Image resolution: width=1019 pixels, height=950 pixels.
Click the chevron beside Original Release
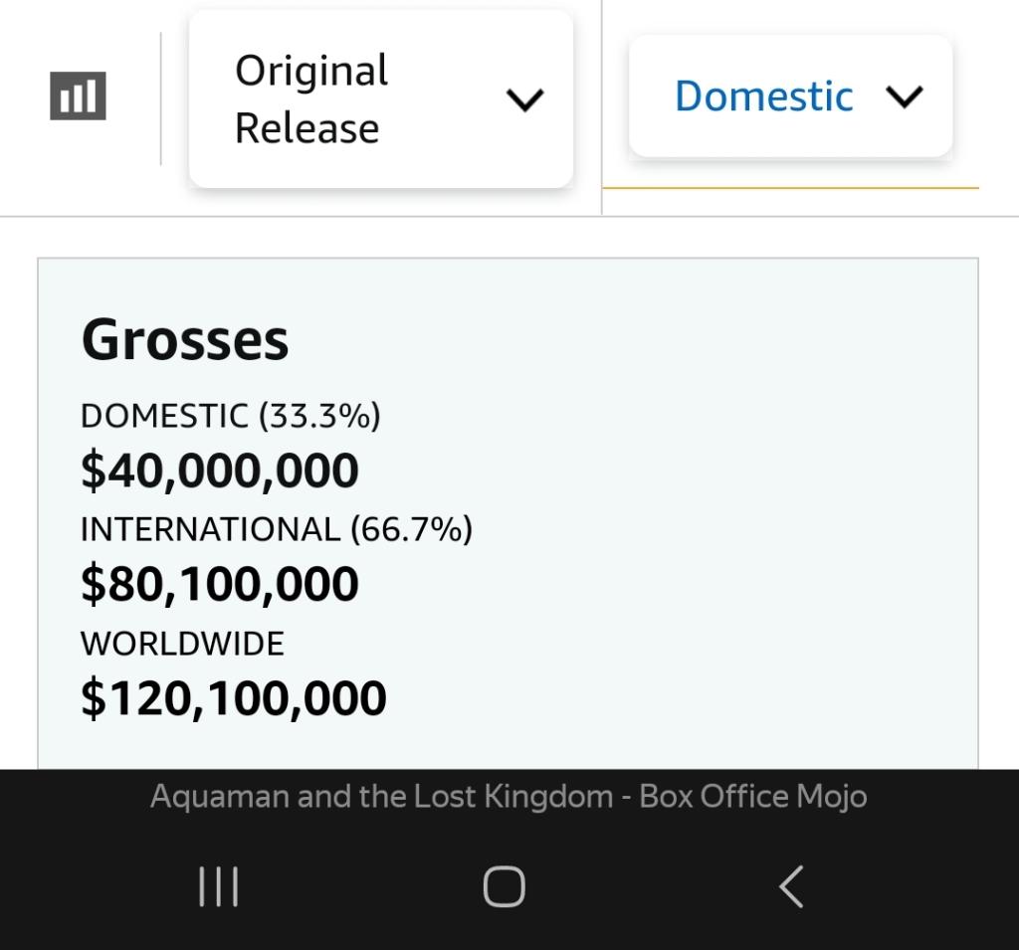click(524, 99)
